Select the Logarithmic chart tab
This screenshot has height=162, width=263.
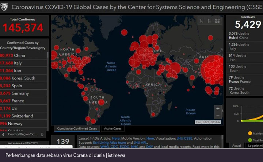tap(255, 146)
